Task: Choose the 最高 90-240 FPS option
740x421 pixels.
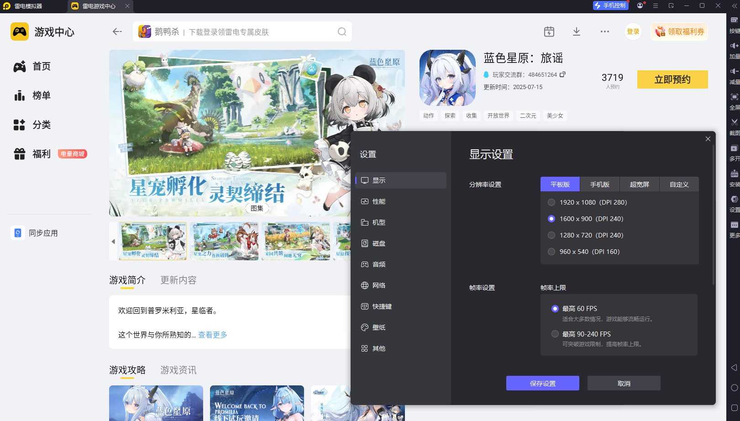Action: pyautogui.click(x=555, y=334)
